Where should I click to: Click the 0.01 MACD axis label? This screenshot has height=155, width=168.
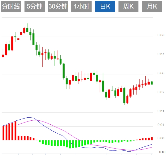click(x=161, y=125)
